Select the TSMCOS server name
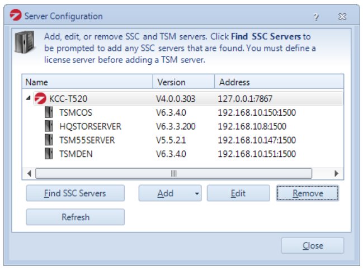363x271 pixels. pos(76,113)
